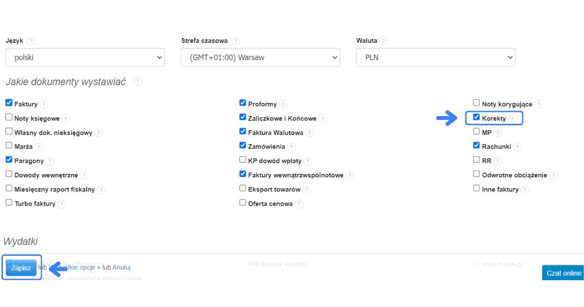The height and width of the screenshot is (307, 584).
Task: Save settings with the Zapisz button
Action: pyautogui.click(x=21, y=268)
